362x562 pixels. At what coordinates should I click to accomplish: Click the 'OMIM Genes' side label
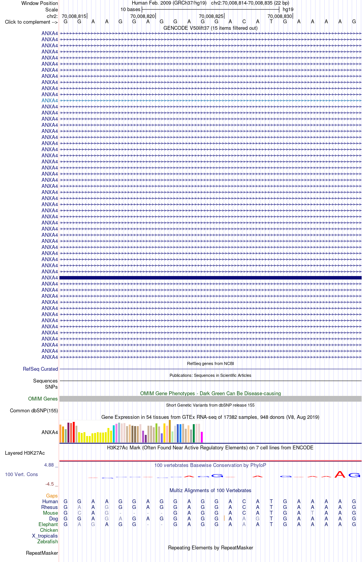coord(43,399)
